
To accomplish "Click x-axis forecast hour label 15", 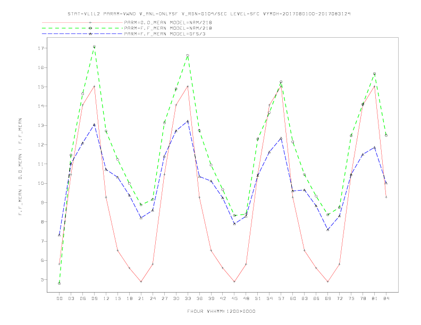I will (x=117, y=298).
